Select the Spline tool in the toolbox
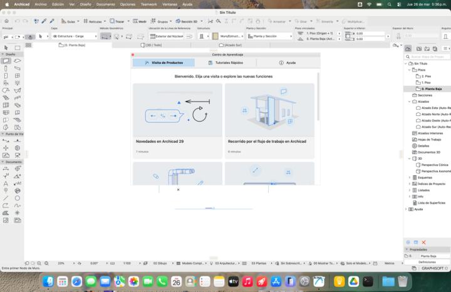 pos(18,206)
